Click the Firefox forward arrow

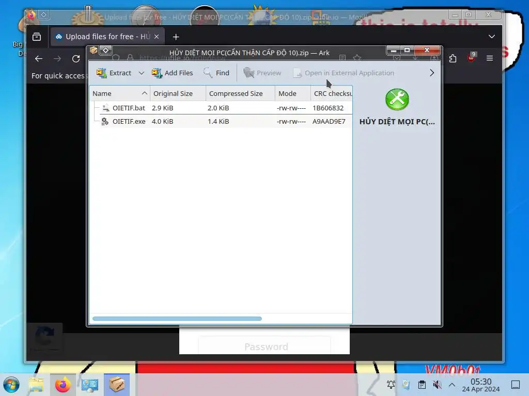tap(57, 59)
